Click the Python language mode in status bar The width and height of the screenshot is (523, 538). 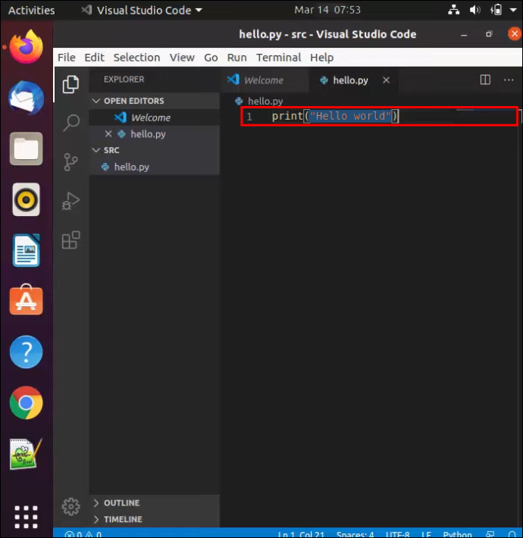click(x=457, y=534)
